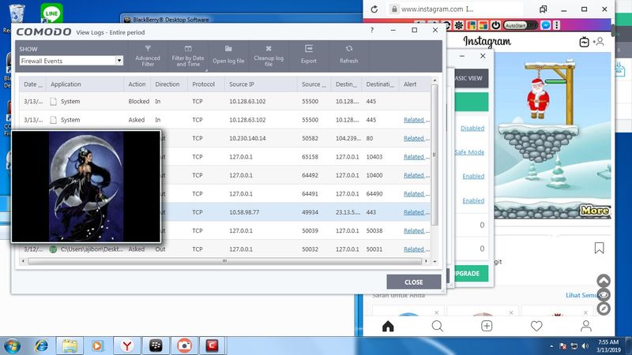The image size is (632, 355).
Task: Click Cleanup log file
Action: pos(269,56)
